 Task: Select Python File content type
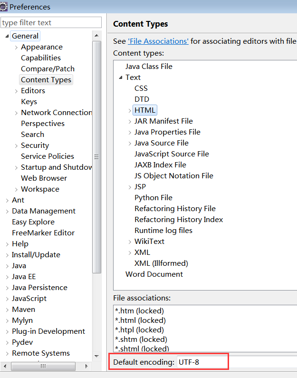click(153, 198)
